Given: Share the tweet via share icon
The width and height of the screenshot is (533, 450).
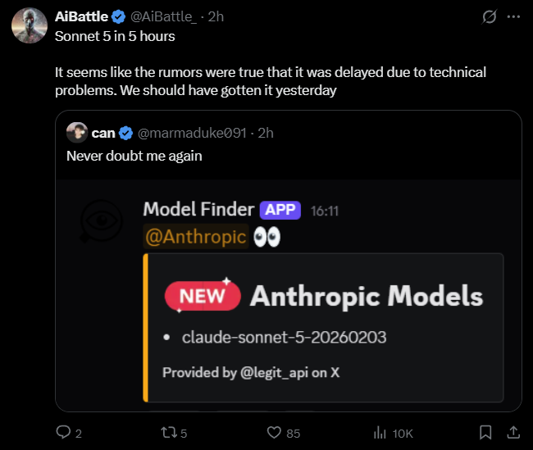Looking at the screenshot, I should coord(513,432).
